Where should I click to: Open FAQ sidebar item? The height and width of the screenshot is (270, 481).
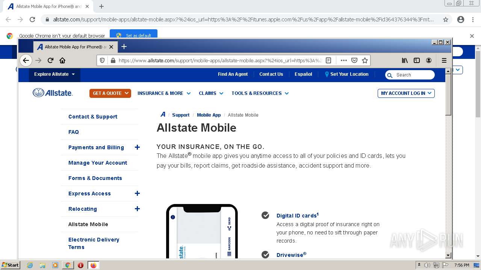click(x=74, y=132)
